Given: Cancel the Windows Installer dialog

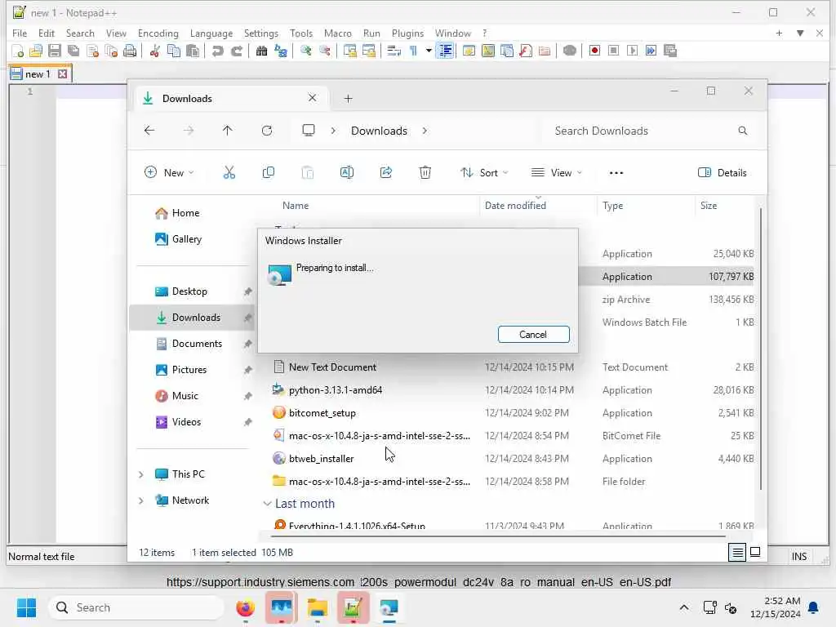Looking at the screenshot, I should click(x=533, y=334).
